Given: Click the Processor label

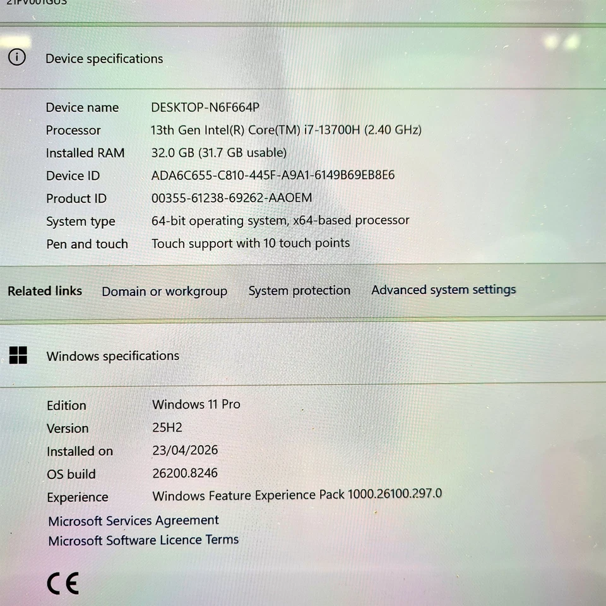Looking at the screenshot, I should pyautogui.click(x=73, y=130).
